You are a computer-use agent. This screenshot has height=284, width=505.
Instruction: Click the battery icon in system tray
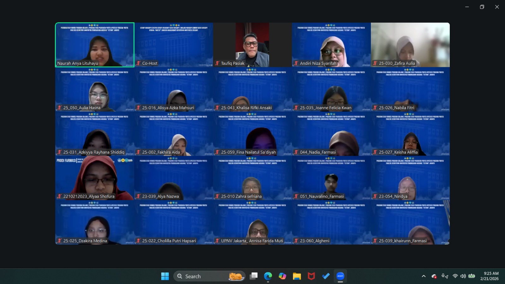pyautogui.click(x=472, y=276)
